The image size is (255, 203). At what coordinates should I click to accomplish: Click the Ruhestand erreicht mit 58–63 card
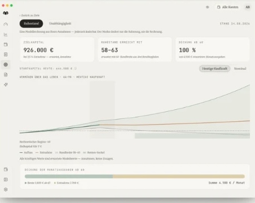[135, 50]
